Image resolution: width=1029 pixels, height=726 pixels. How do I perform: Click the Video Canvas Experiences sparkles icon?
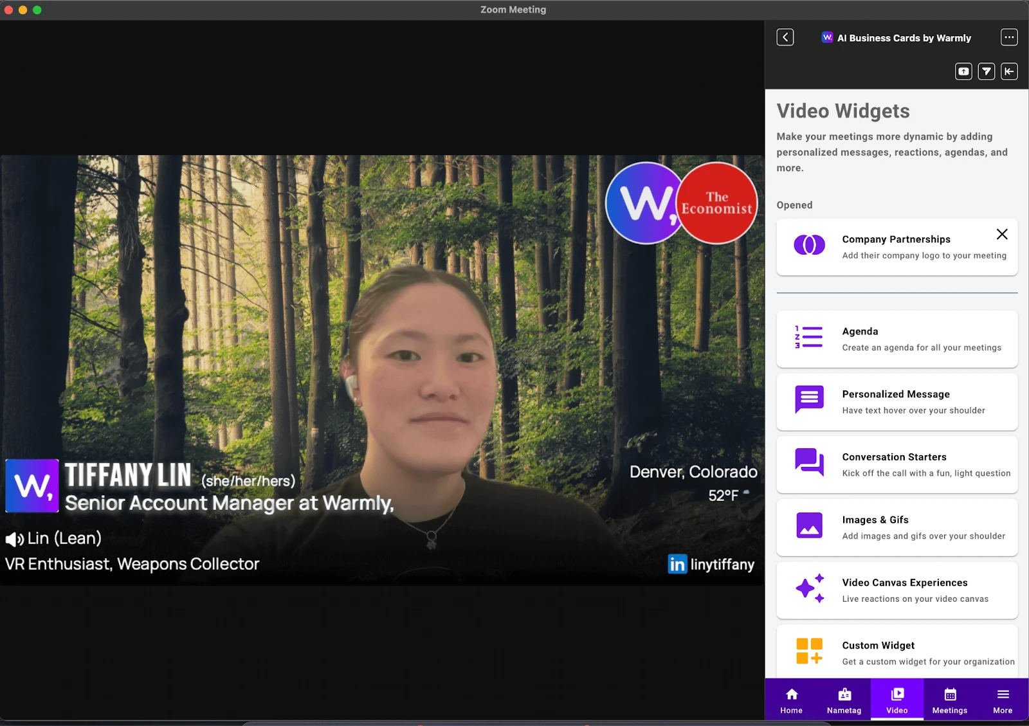809,588
